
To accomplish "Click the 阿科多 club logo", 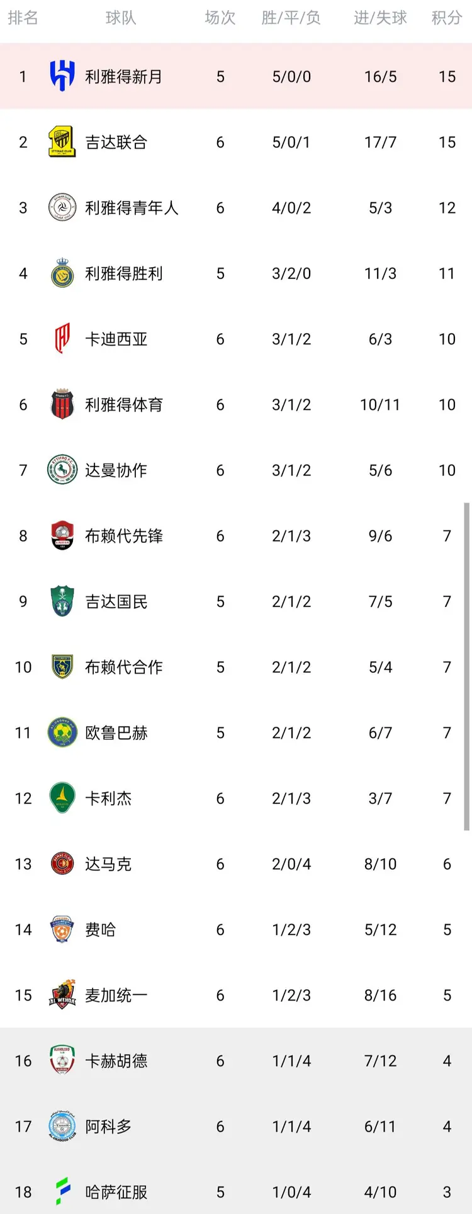I will 62,1126.
